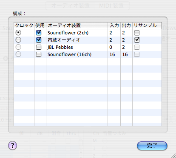Select the JBL Pebbles device name
This screenshot has height=158, width=176.
pos(60,47)
